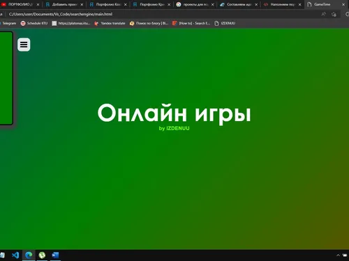
Task: Click the by IZDENUU subtitle
Action: click(x=174, y=128)
